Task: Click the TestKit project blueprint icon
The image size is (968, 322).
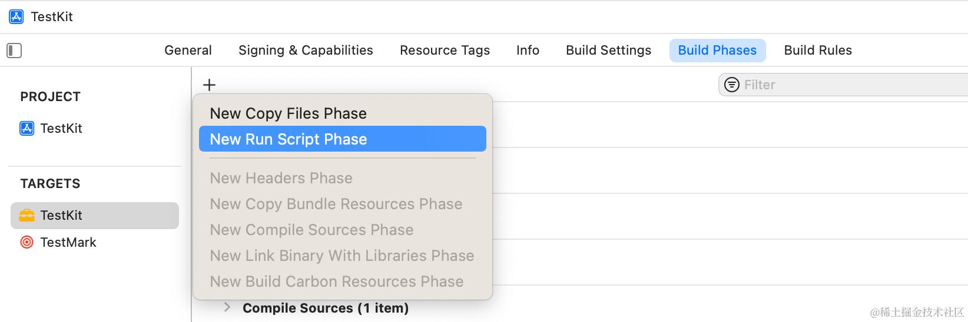Action: coord(27,128)
